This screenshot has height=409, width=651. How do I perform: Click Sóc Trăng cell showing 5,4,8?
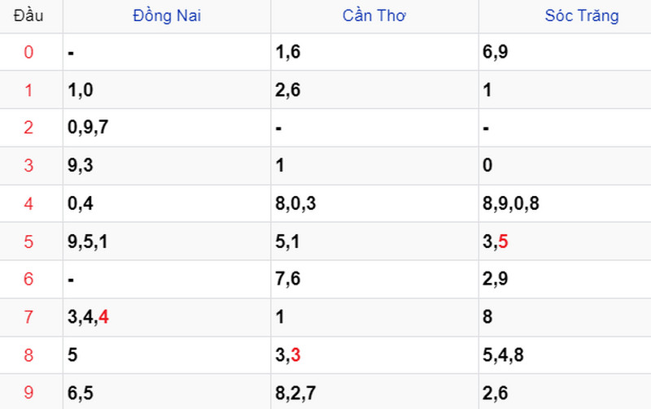[565, 355]
